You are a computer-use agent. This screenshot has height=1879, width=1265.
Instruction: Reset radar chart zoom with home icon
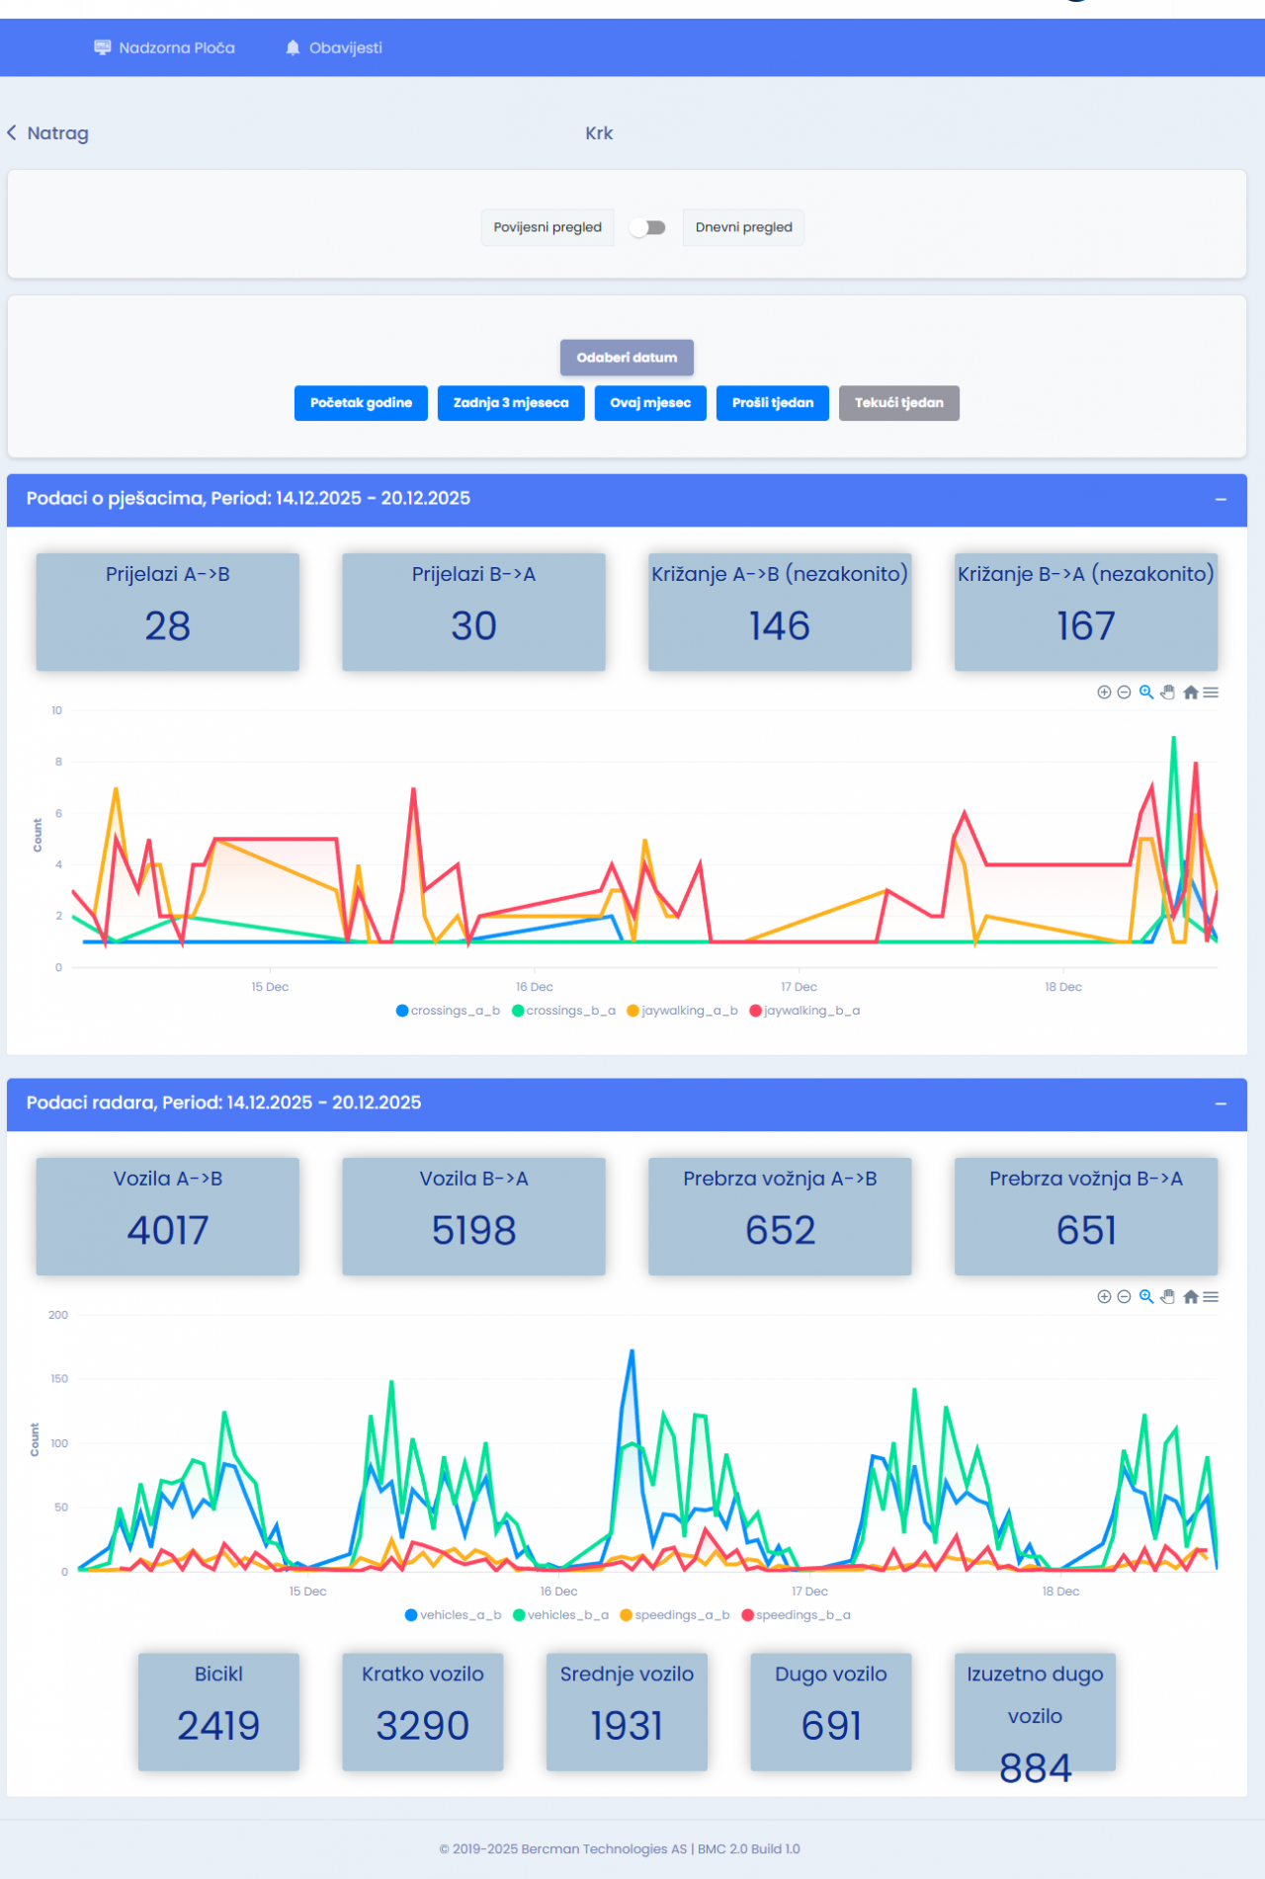click(x=1190, y=1296)
